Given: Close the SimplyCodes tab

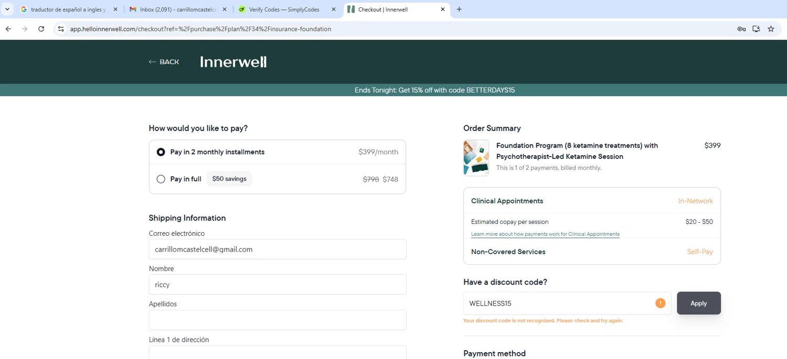Looking at the screenshot, I should tap(334, 9).
